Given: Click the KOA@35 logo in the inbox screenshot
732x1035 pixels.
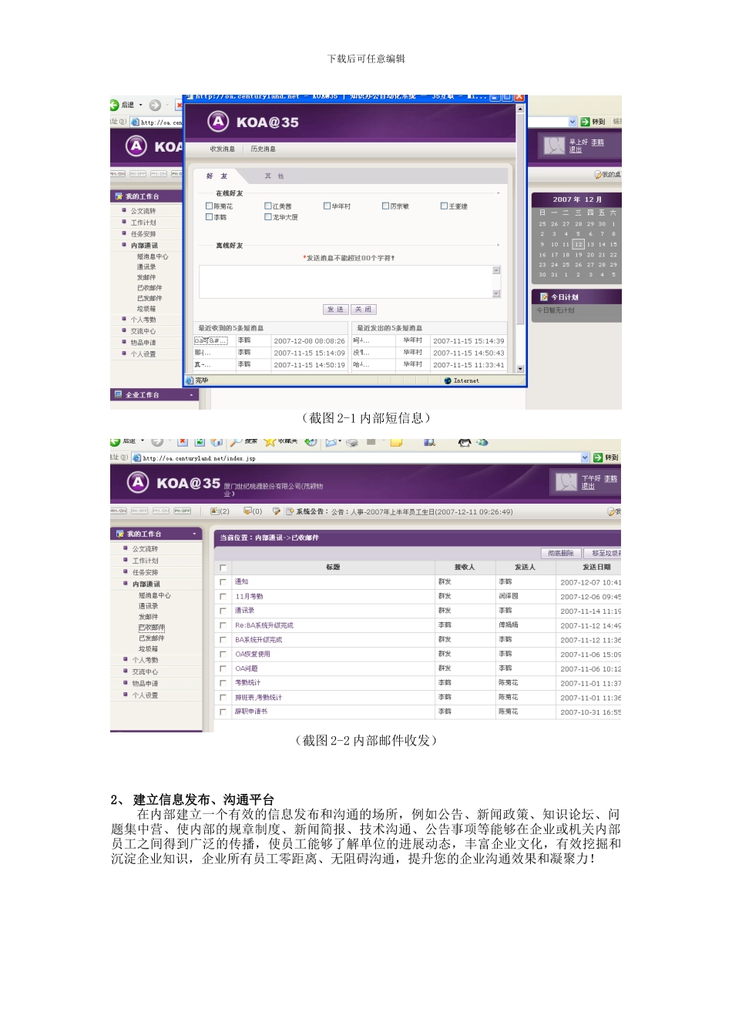Looking at the screenshot, I should (174, 483).
